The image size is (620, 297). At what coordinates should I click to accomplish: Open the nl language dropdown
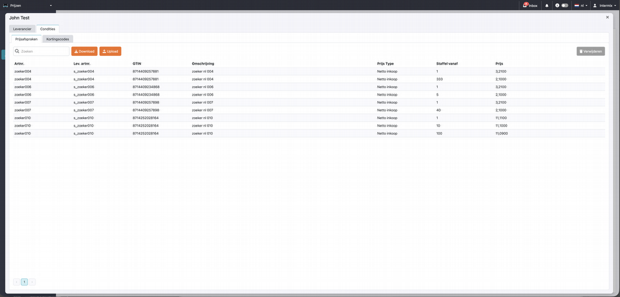(582, 5)
